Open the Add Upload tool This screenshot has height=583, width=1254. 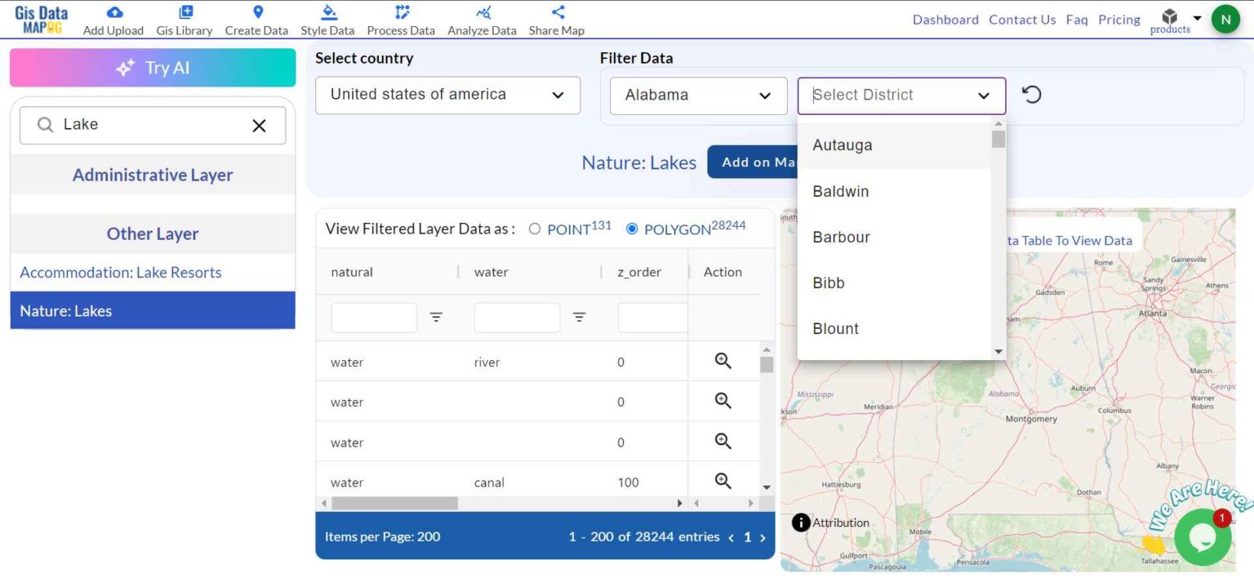(x=113, y=18)
